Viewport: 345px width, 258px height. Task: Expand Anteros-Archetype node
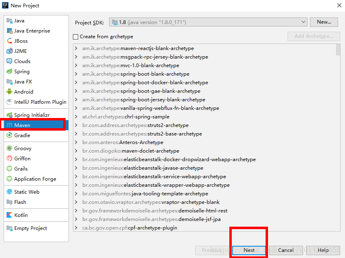click(x=76, y=142)
